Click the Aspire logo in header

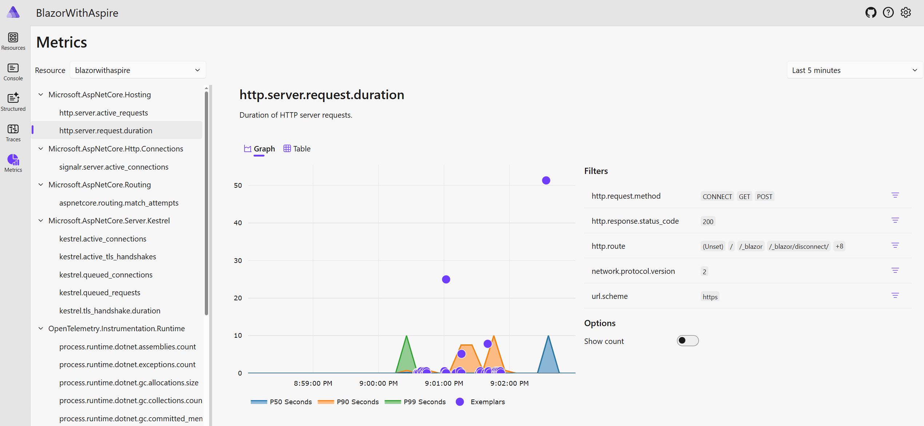[x=13, y=12]
